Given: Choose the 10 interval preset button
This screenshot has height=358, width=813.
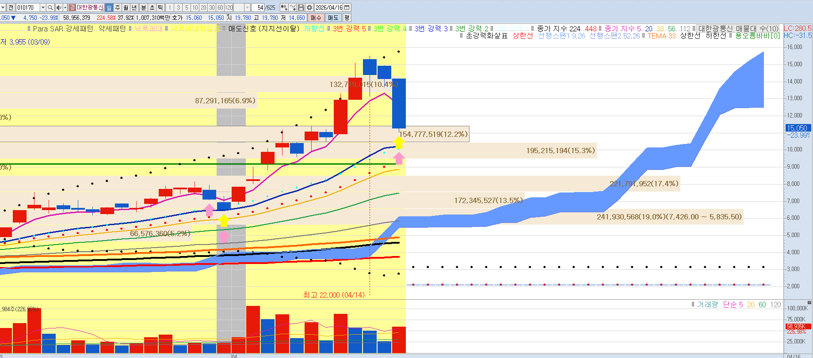Looking at the screenshot, I should tap(195, 8).
